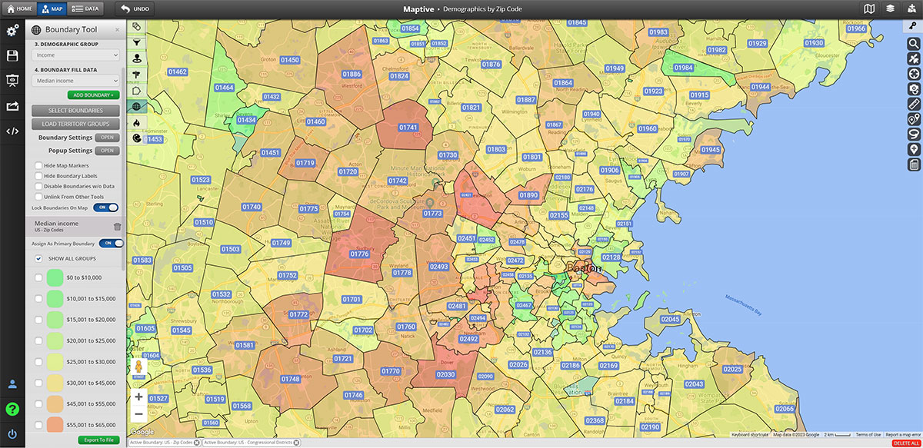Toggle Lock Boundaries On Map switch
The height and width of the screenshot is (448, 923).
tap(107, 207)
